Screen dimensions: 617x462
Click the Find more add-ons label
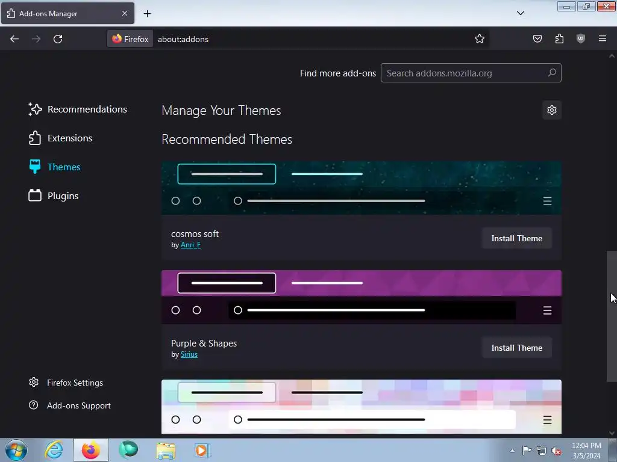point(337,73)
